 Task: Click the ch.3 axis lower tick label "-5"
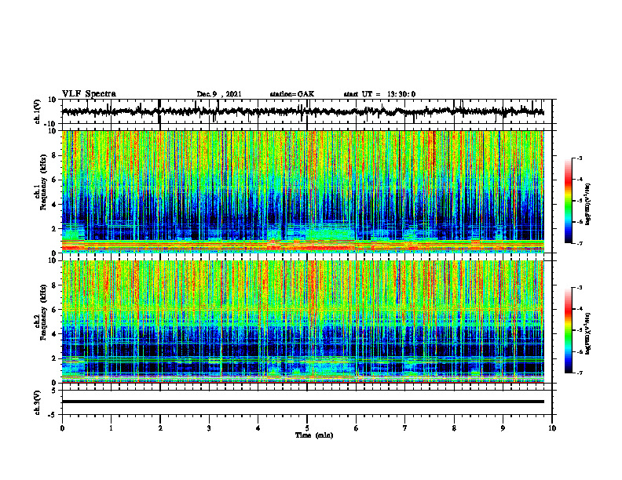pyautogui.click(x=53, y=415)
